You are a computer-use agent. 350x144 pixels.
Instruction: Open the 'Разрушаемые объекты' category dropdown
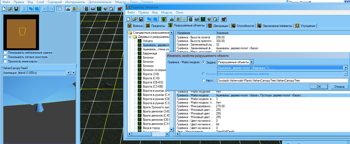coord(252,62)
